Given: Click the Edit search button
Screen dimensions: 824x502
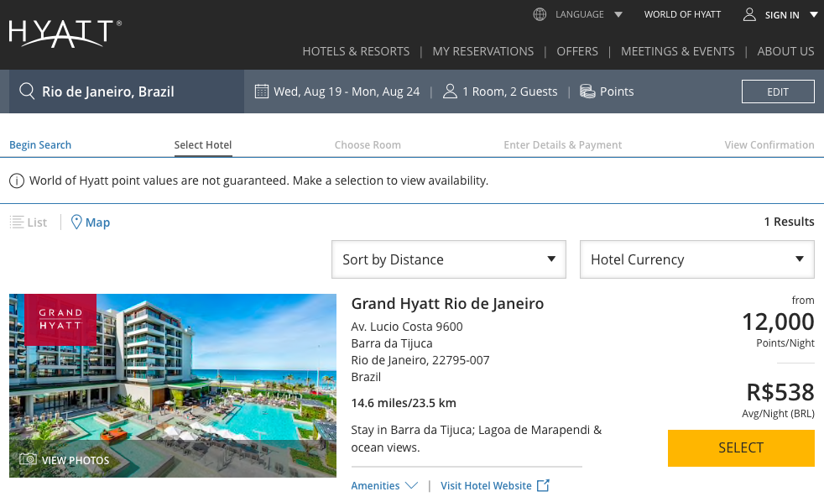Looking at the screenshot, I should click(x=778, y=92).
